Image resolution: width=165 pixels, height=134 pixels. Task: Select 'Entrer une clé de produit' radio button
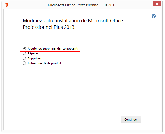(24, 63)
